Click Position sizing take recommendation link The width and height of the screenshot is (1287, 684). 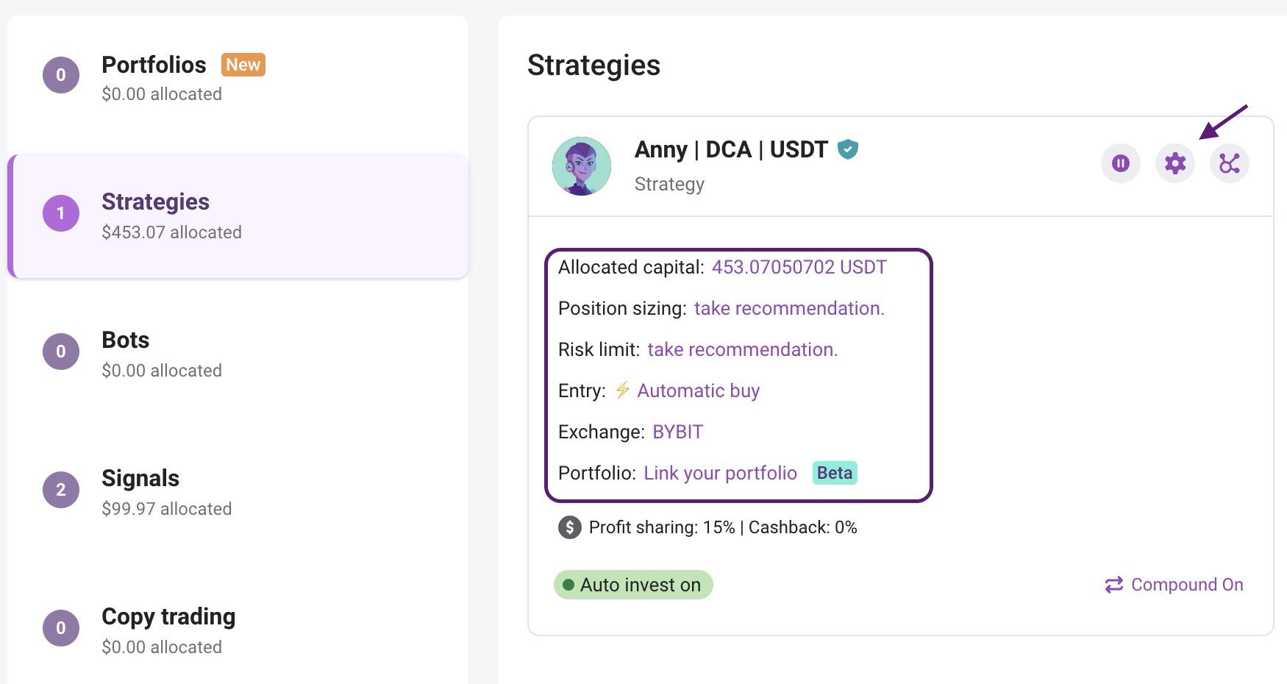point(789,308)
